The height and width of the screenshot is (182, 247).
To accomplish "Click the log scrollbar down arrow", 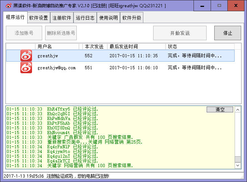I will click(x=238, y=165).
